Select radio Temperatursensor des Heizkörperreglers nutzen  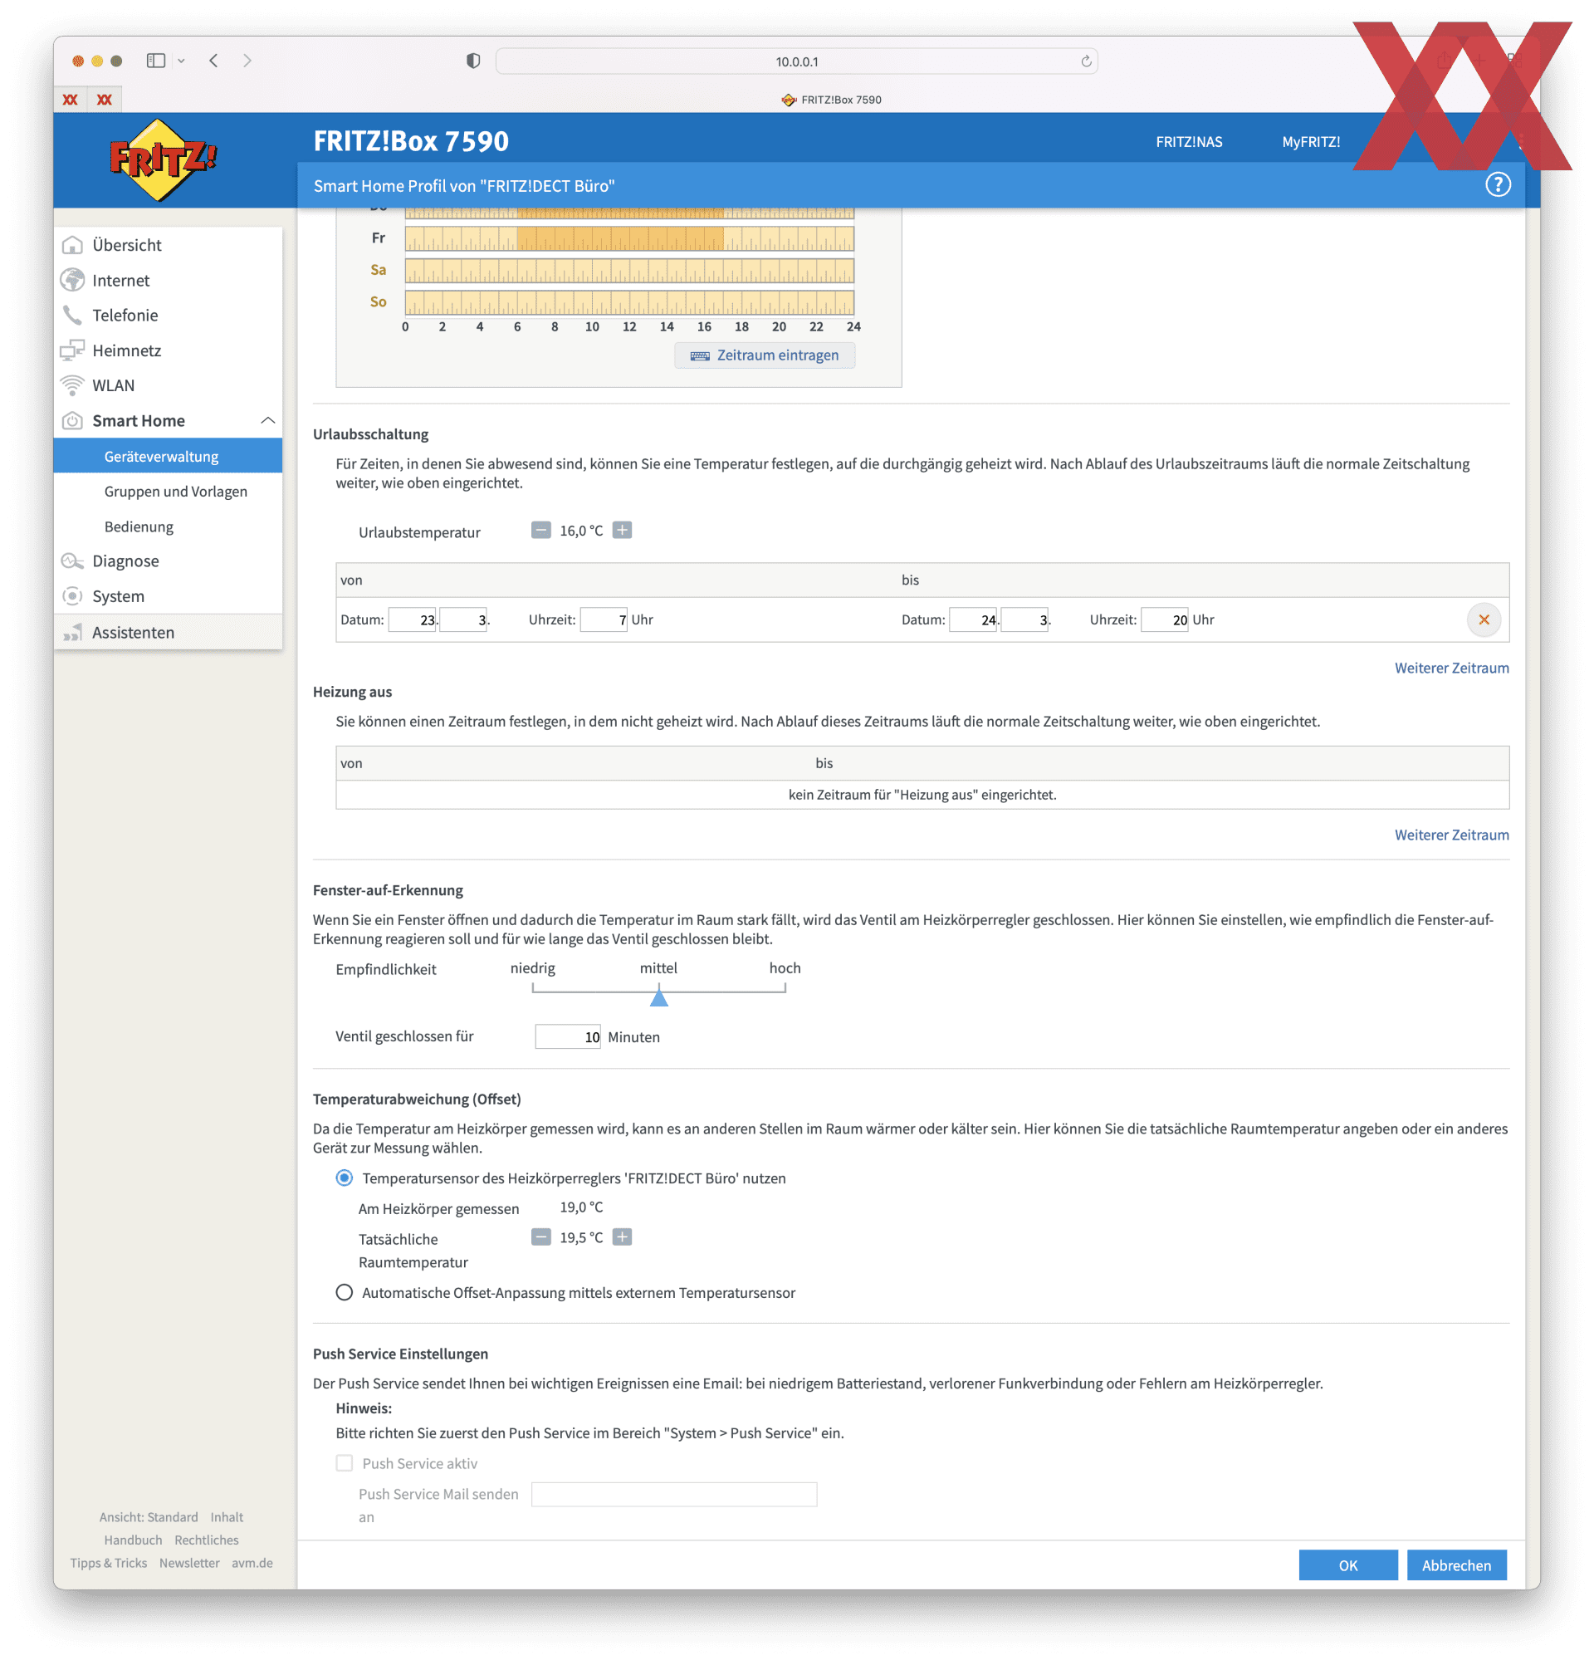344,1178
